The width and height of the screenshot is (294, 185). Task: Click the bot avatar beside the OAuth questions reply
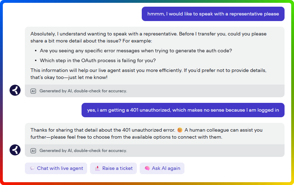click(15, 90)
